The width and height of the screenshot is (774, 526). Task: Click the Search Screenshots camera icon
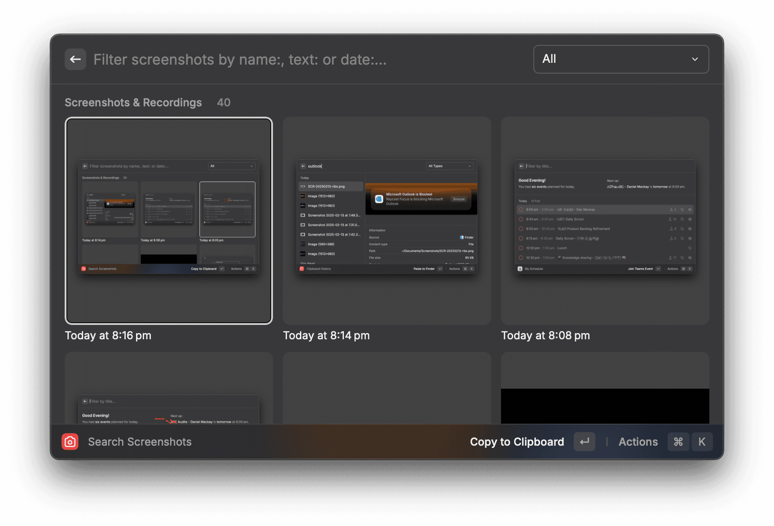70,442
